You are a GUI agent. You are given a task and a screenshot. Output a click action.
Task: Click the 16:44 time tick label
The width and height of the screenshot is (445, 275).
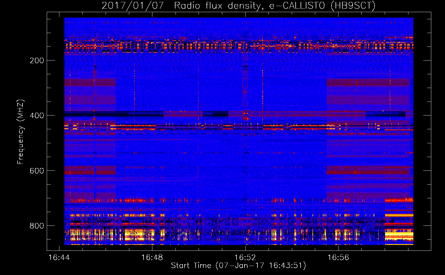point(59,257)
